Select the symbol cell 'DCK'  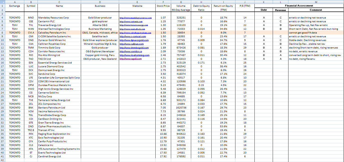[31, 70]
